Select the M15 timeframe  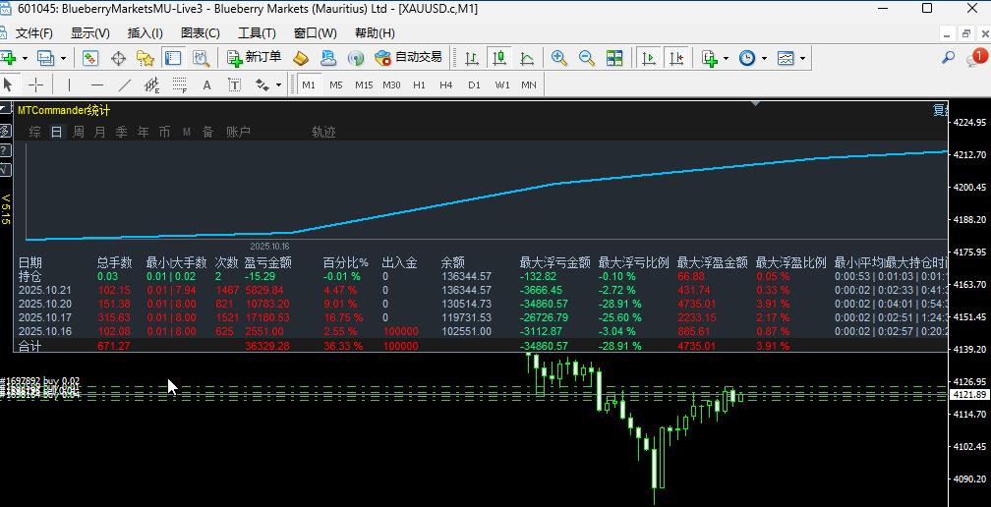point(364,84)
